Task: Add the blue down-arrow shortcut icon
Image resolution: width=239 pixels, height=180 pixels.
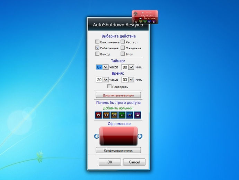Action: (x=130, y=115)
